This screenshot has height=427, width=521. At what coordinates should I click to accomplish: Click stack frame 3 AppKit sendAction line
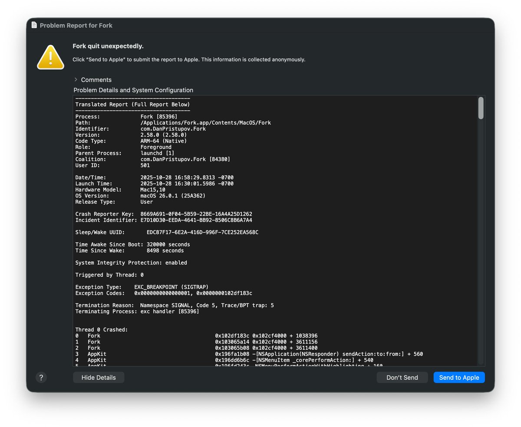(249, 354)
